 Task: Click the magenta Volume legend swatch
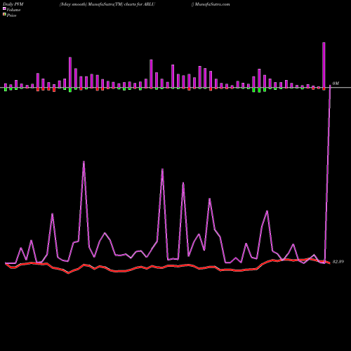pos(4,8)
